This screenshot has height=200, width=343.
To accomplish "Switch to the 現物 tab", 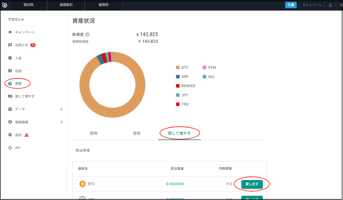I will tap(93, 133).
